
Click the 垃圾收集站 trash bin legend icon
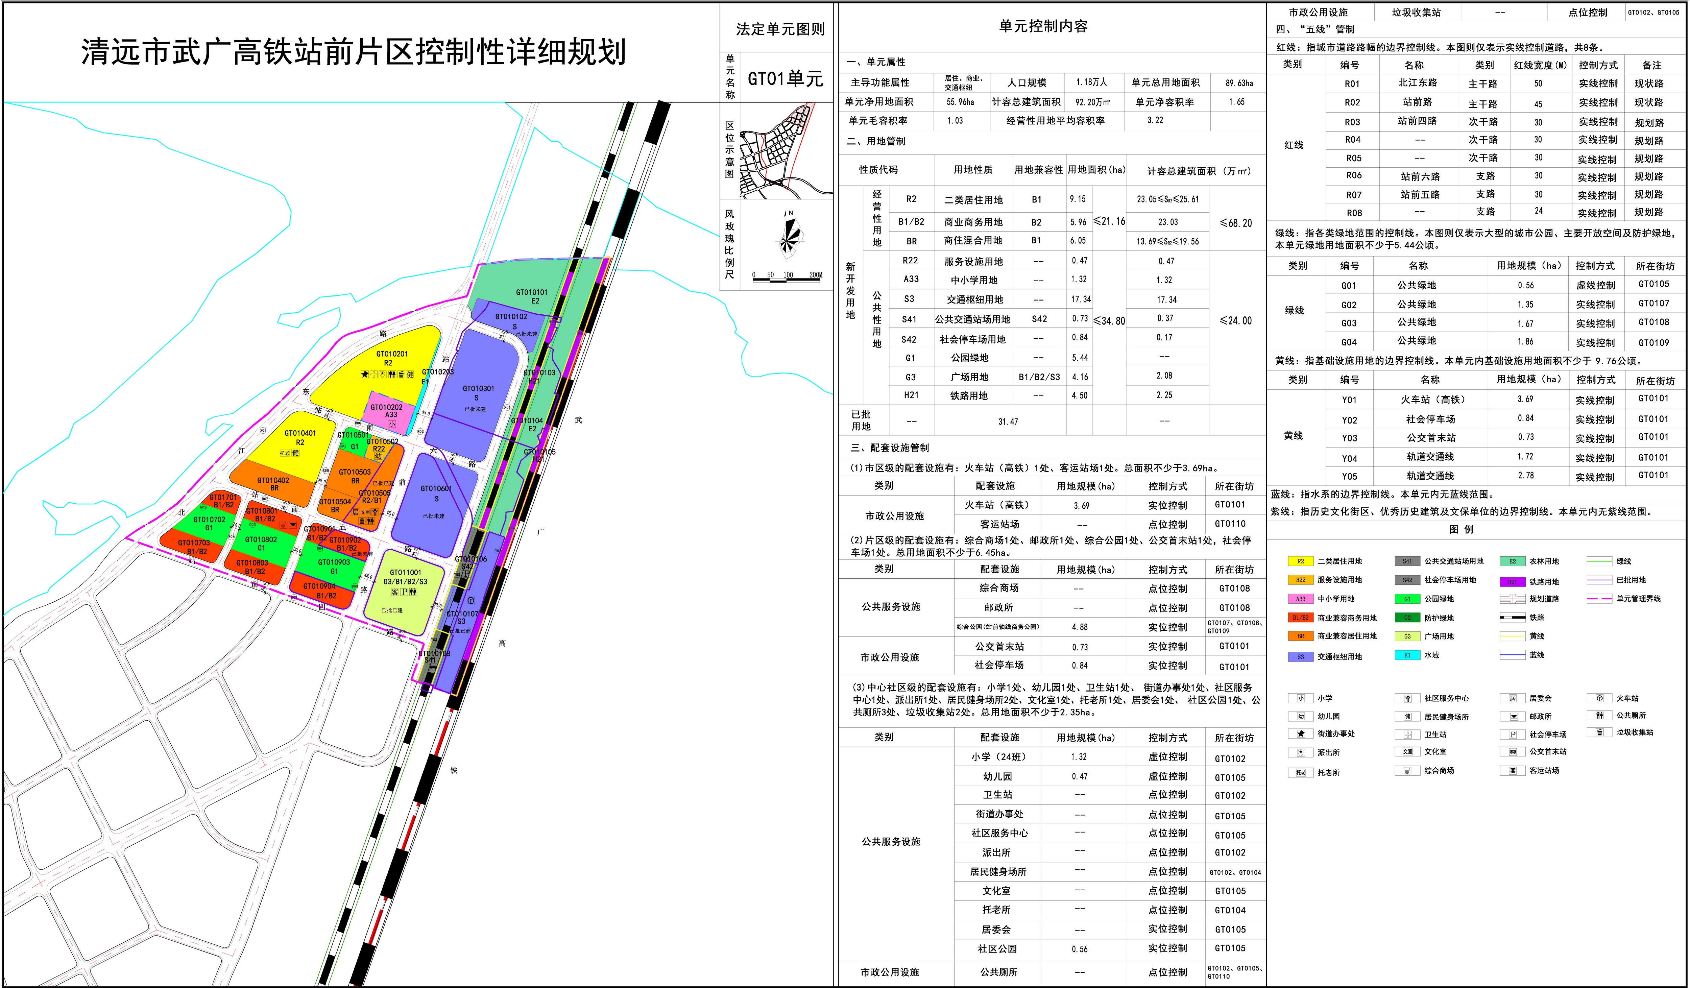click(1599, 732)
